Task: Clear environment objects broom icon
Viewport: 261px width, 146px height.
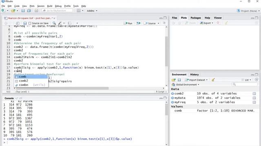Action: click(213, 80)
